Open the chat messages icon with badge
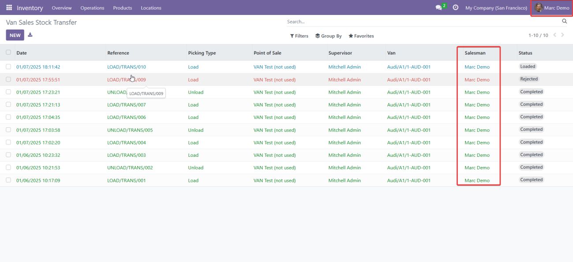573x262 pixels. click(x=439, y=8)
